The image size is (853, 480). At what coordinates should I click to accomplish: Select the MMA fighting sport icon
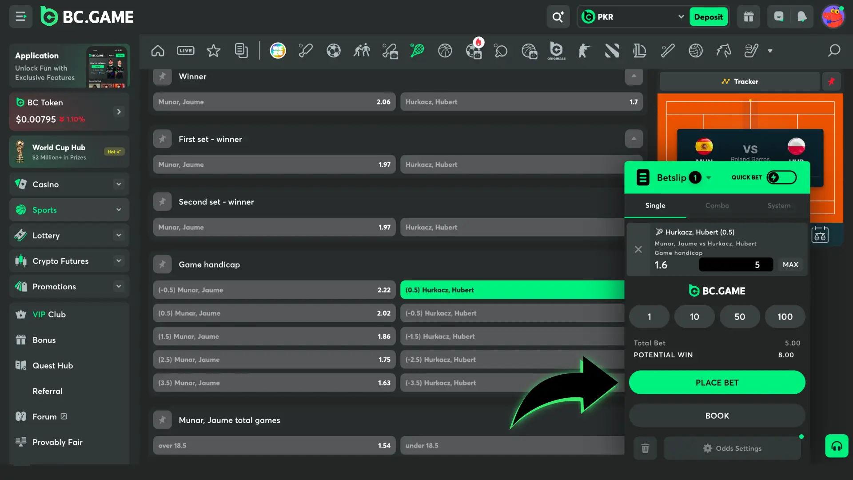click(362, 51)
